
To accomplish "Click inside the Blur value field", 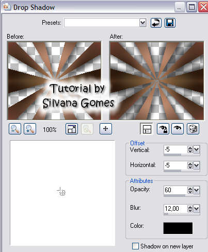I will [175, 209].
